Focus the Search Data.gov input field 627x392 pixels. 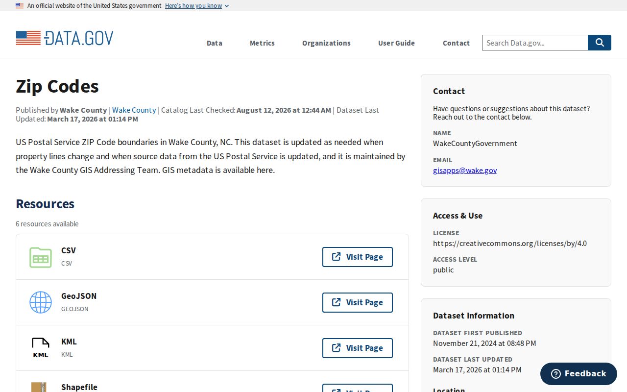tap(535, 43)
